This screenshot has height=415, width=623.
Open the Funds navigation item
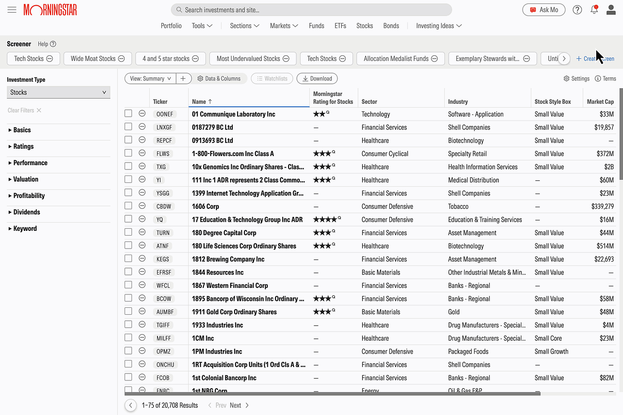pyautogui.click(x=317, y=26)
